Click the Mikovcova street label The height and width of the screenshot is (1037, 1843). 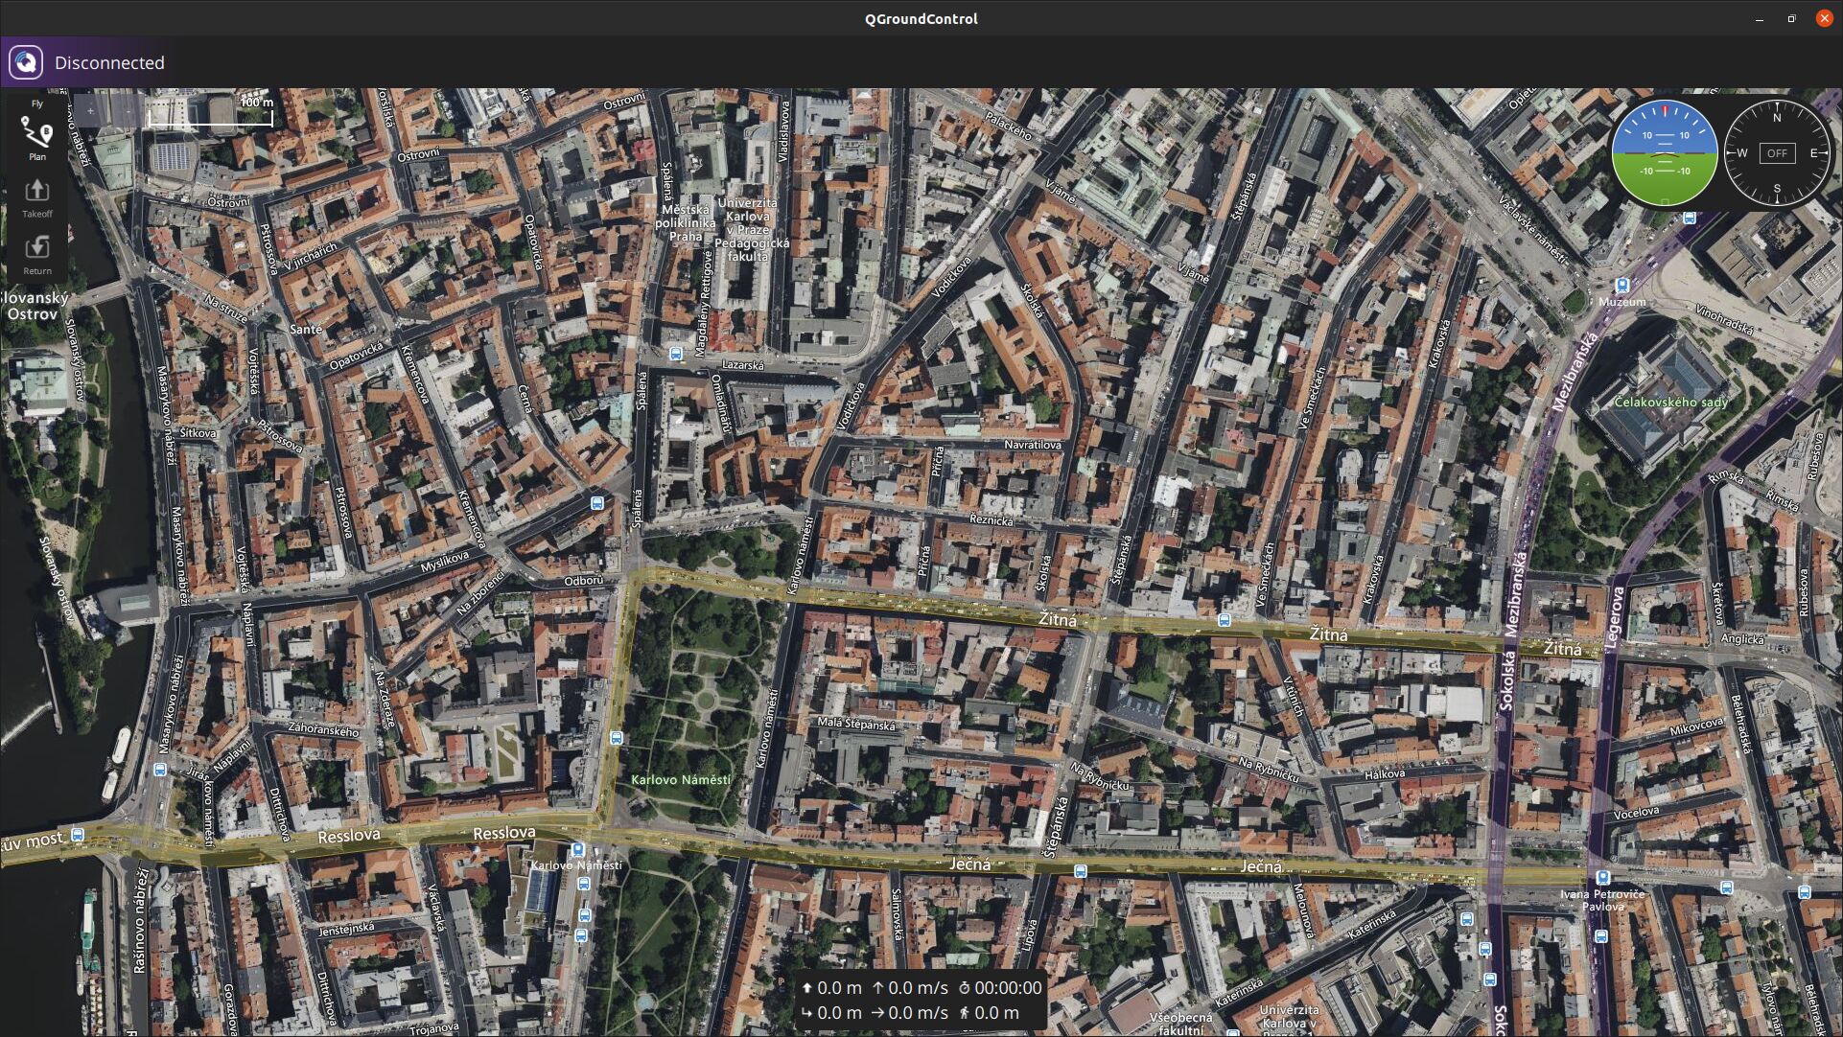click(1696, 728)
